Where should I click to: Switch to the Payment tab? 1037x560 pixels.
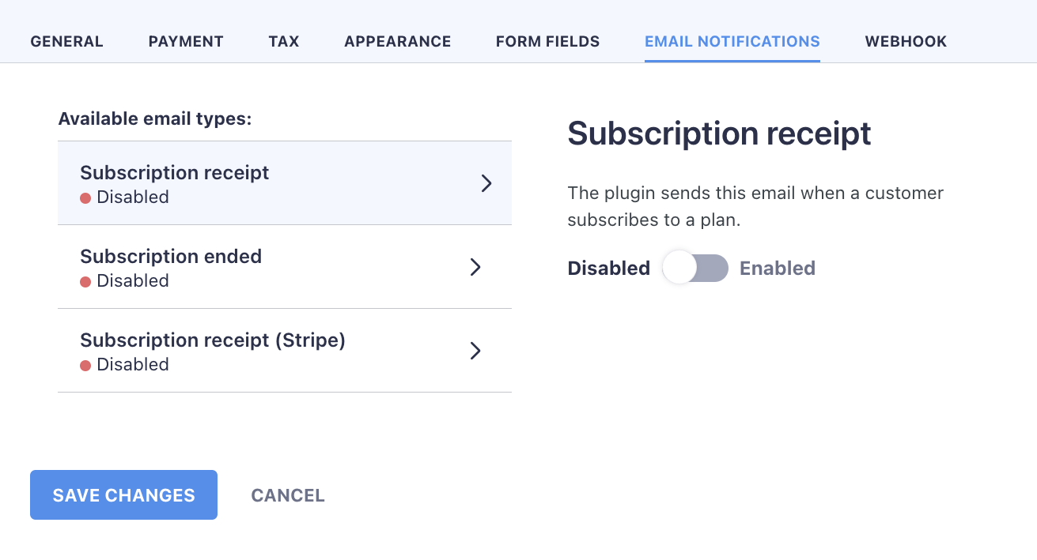[x=186, y=42]
